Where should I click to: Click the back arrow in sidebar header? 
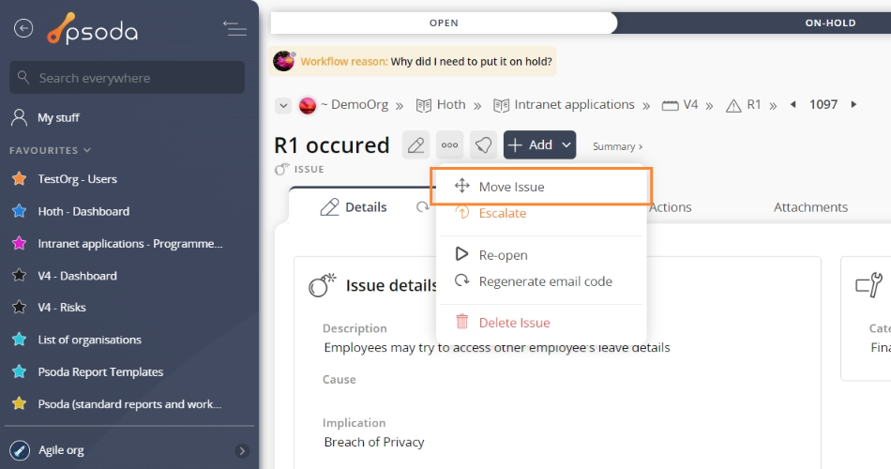(23, 28)
